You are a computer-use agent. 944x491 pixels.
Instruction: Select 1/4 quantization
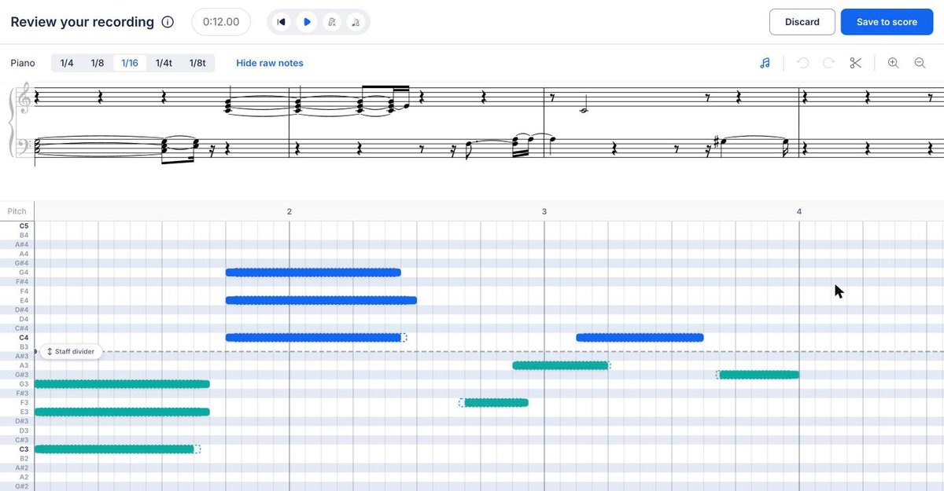tap(67, 63)
